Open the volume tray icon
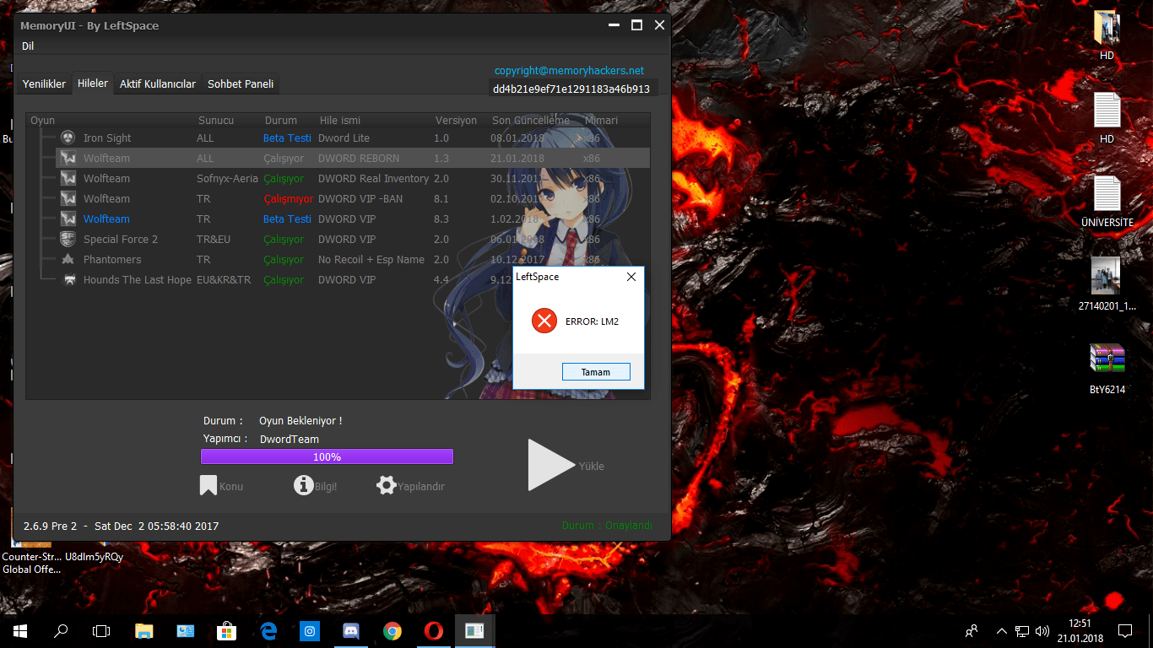The width and height of the screenshot is (1153, 648). coord(1042,630)
